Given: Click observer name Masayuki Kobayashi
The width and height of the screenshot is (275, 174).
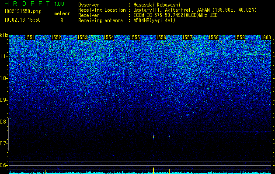Looking at the screenshot, I should pyautogui.click(x=157, y=5).
